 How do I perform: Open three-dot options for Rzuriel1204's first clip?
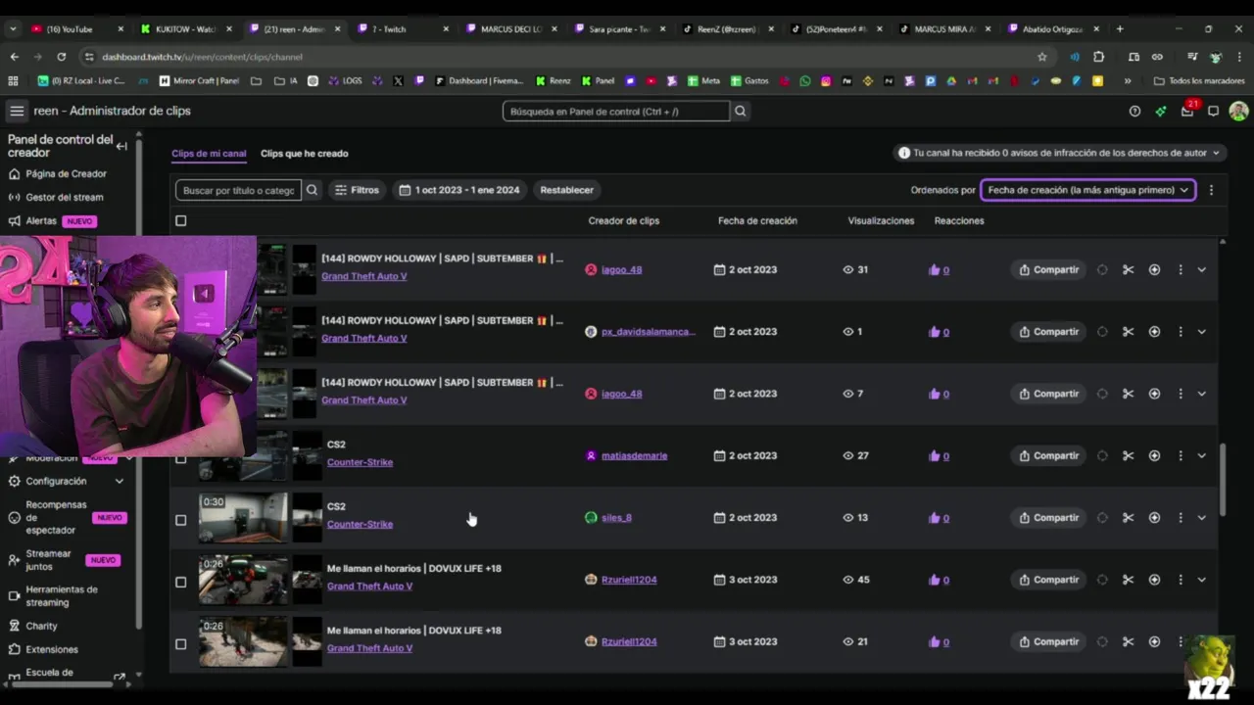(1181, 580)
